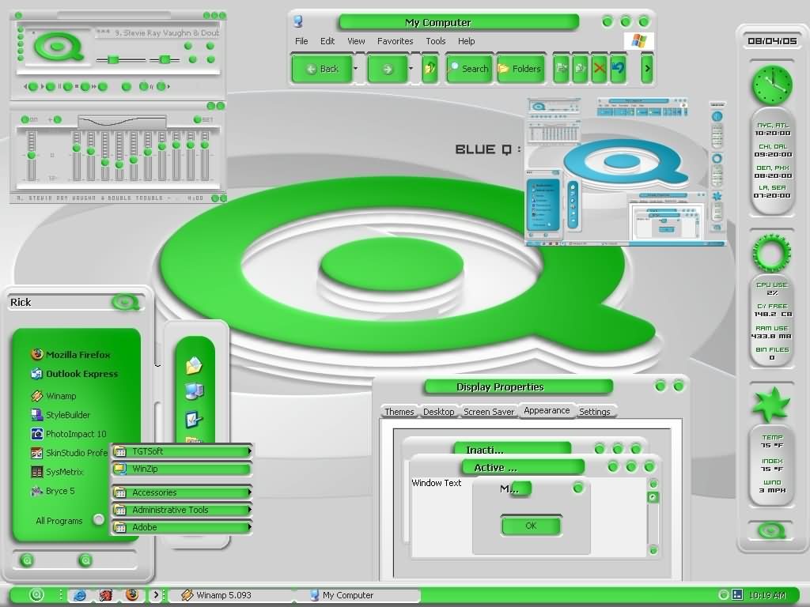Launch StyleBuilder from the start menu
Screen dimensions: 810x607
click(60, 414)
